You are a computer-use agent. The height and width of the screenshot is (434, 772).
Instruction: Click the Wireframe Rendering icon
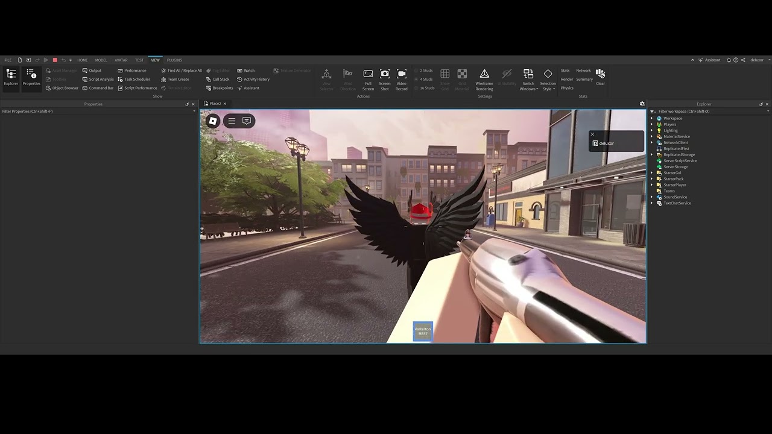tap(484, 74)
